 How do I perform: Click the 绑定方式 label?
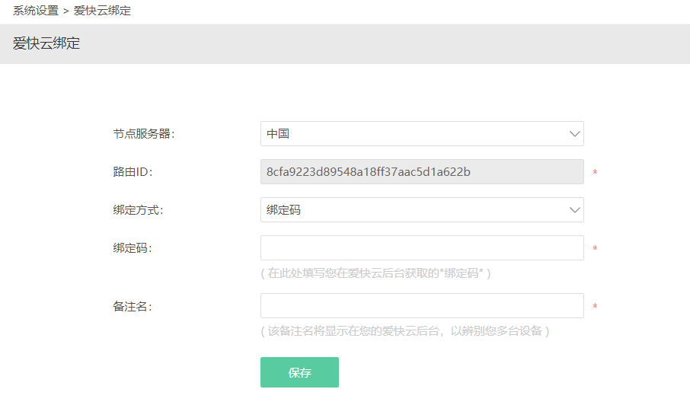click(x=138, y=210)
